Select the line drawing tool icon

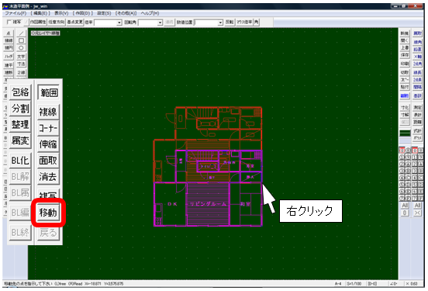click(x=21, y=33)
